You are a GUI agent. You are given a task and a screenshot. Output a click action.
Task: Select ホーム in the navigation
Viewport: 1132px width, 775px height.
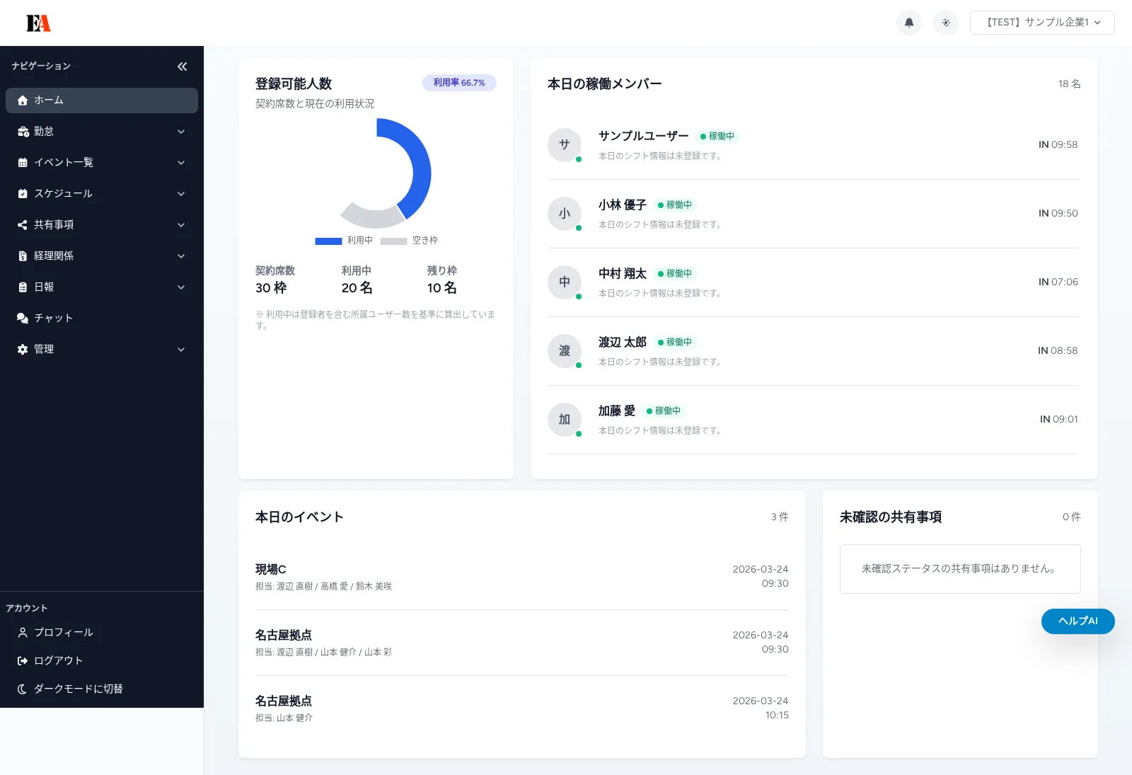[49, 101]
